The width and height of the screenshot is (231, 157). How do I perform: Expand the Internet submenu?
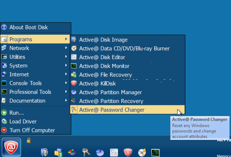point(35,74)
